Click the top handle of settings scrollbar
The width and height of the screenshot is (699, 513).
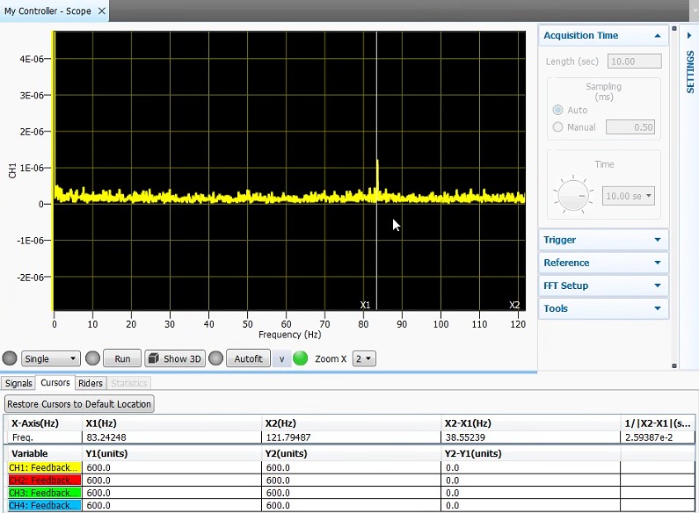tap(674, 28)
